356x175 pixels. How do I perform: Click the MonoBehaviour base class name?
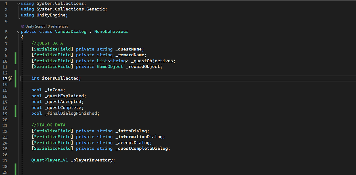pyautogui.click(x=111, y=31)
